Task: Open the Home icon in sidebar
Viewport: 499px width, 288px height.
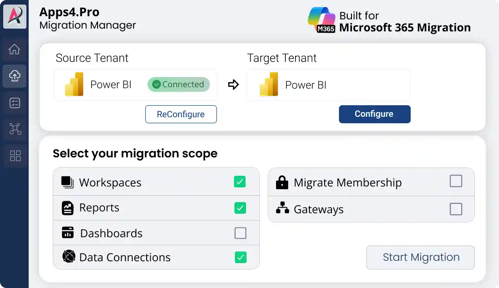Action: click(14, 49)
